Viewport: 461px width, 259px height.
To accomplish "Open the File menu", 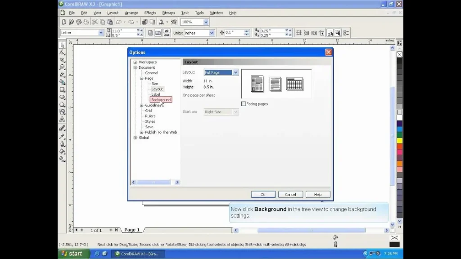I will pyautogui.click(x=72, y=13).
